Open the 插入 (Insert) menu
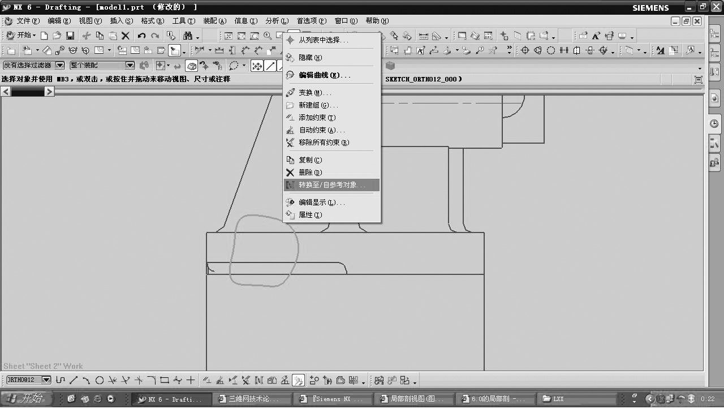Screen dimensions: 724x409 pos(122,21)
